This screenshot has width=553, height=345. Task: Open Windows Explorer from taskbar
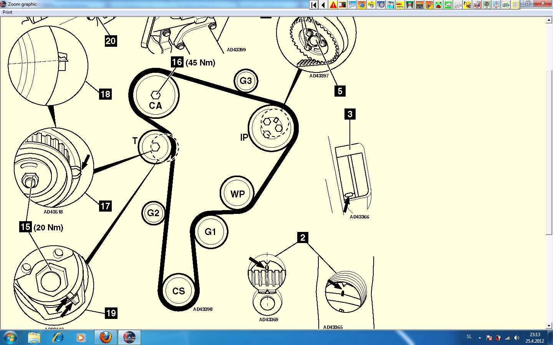point(34,338)
